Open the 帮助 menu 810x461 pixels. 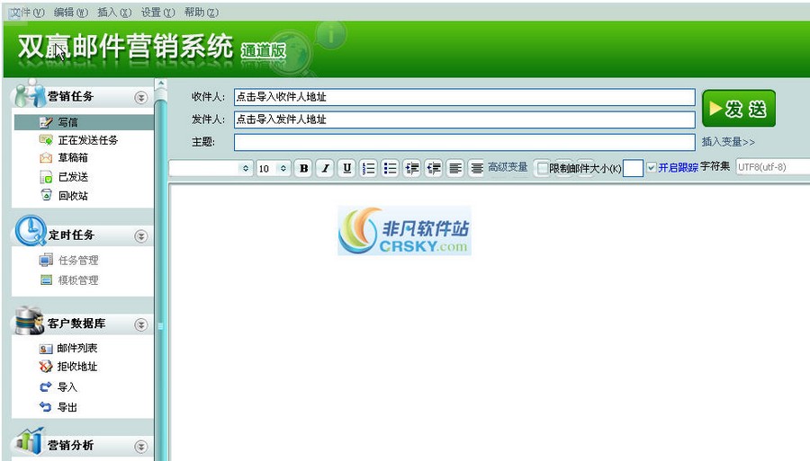201,13
